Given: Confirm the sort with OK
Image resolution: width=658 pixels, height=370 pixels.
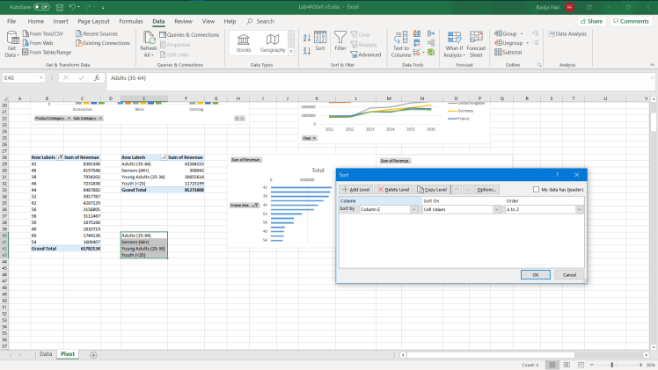Looking at the screenshot, I should coord(535,274).
